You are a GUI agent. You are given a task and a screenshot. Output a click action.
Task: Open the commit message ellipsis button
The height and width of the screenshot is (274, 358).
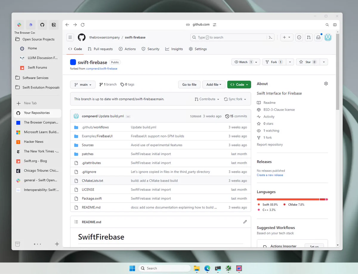click(128, 116)
